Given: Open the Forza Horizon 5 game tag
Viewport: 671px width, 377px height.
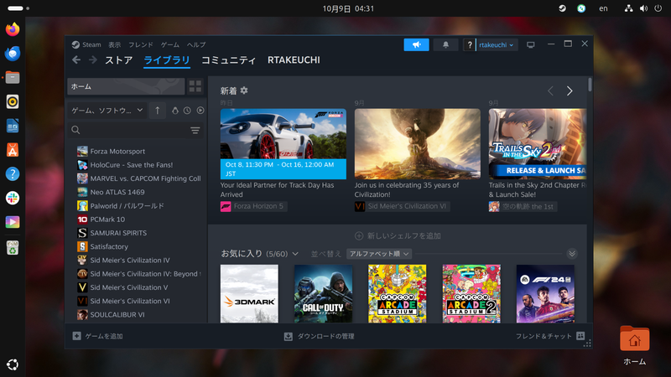Looking at the screenshot, I should click(254, 206).
